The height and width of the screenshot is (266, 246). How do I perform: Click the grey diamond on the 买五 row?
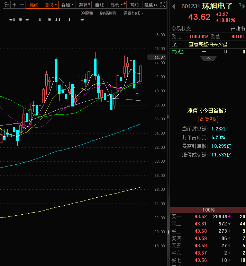coord(229,246)
